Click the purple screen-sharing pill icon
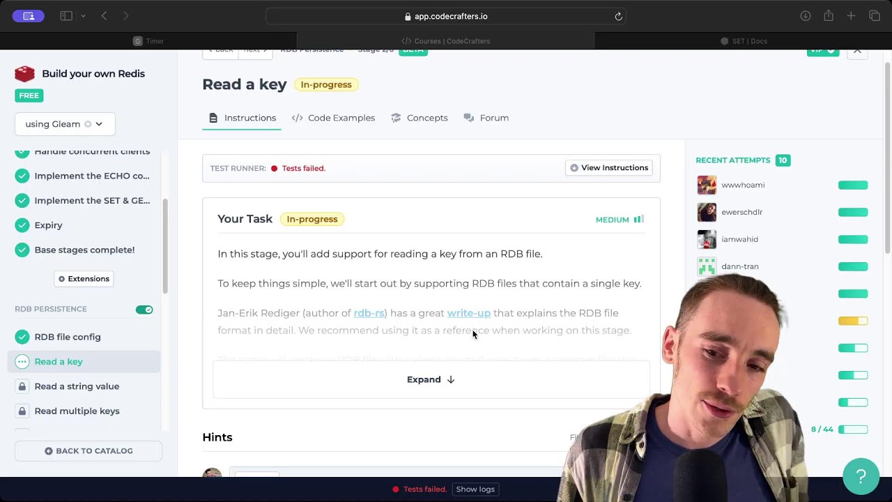The width and height of the screenshot is (892, 502). 29,16
